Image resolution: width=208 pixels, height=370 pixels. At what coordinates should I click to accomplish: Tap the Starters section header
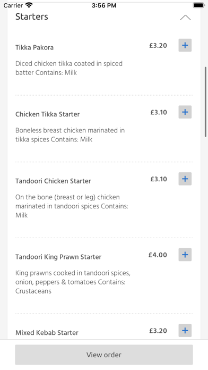pyautogui.click(x=31, y=17)
